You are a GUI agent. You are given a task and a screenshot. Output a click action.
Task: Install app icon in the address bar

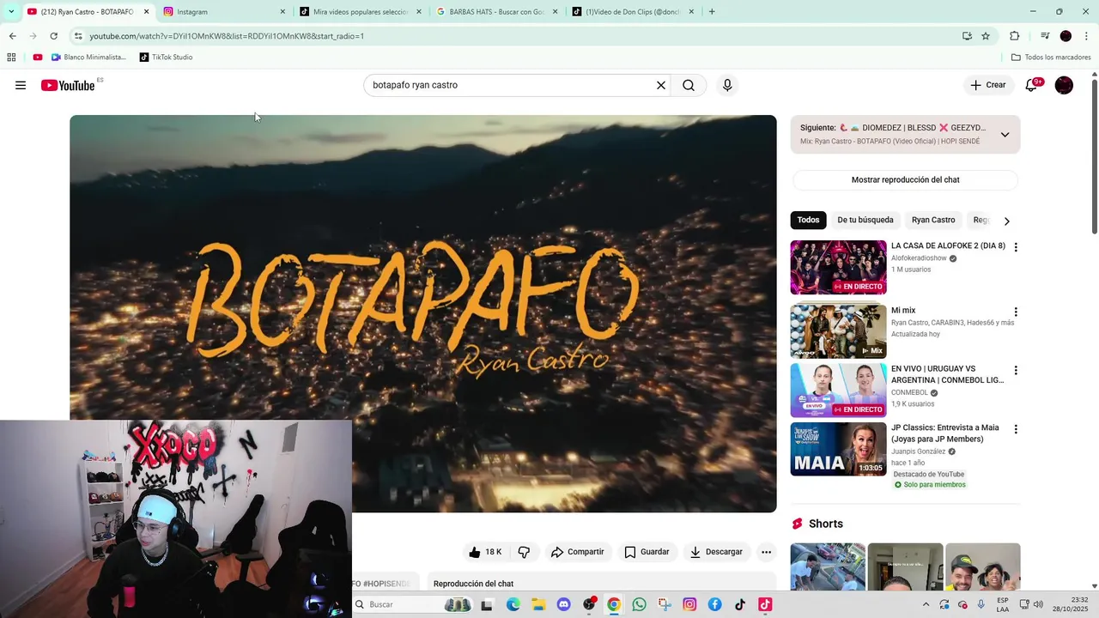(967, 36)
